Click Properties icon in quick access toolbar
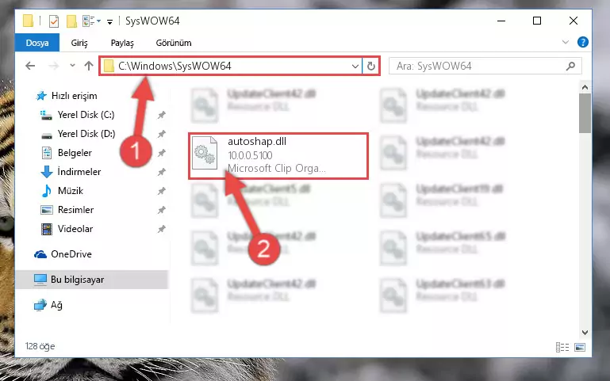Viewport: 610px width, 381px height. (x=54, y=21)
